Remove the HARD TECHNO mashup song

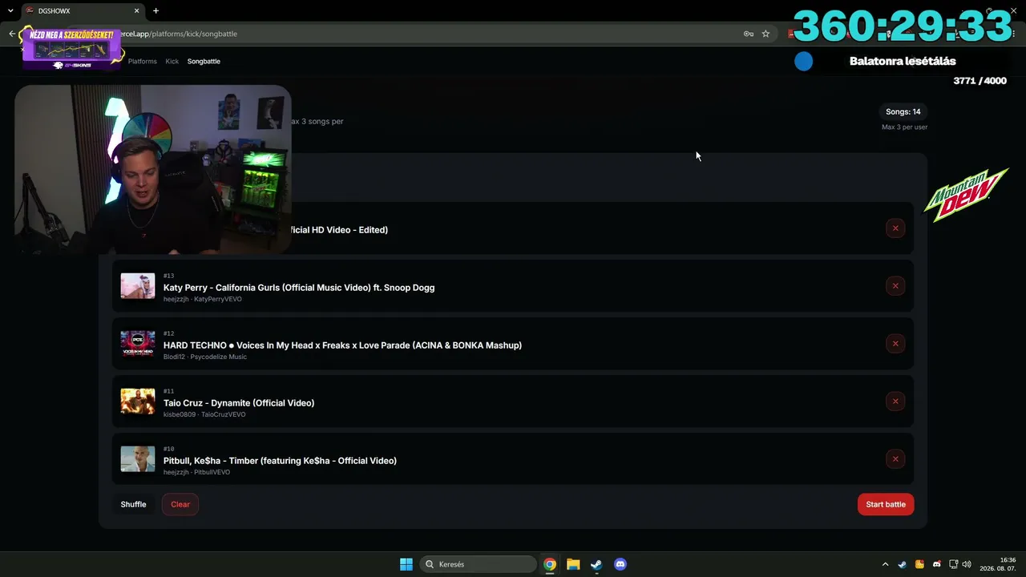895,344
